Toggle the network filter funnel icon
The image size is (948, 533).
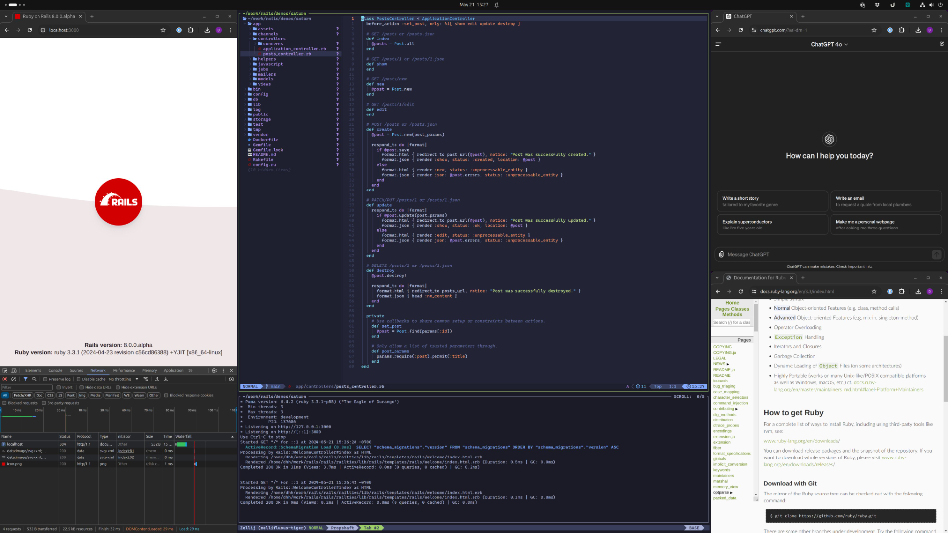tap(26, 379)
